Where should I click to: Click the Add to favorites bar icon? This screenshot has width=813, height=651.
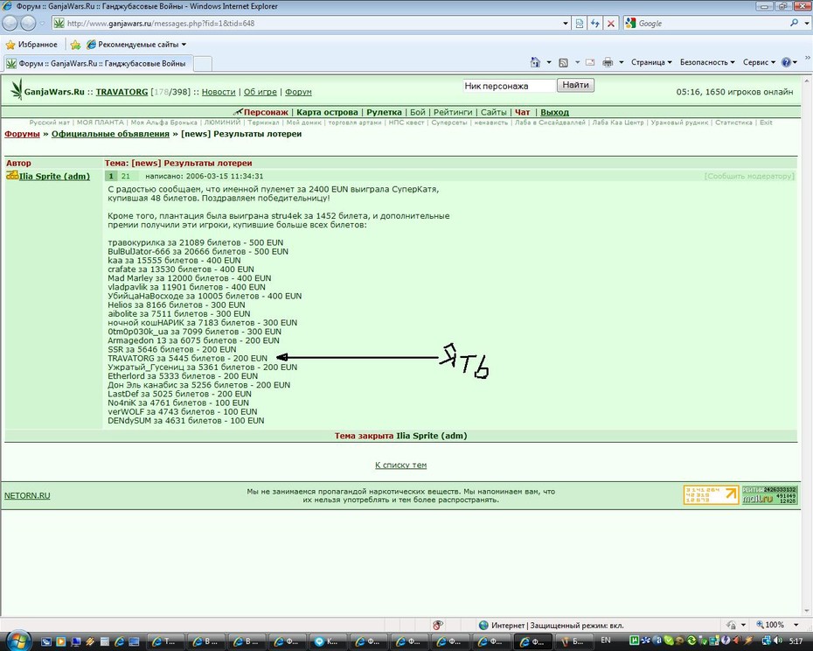tap(76, 45)
